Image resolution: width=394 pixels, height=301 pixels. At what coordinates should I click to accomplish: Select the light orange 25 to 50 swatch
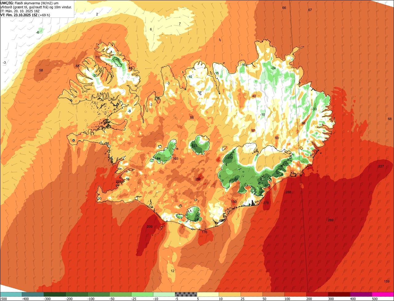coord(251,295)
